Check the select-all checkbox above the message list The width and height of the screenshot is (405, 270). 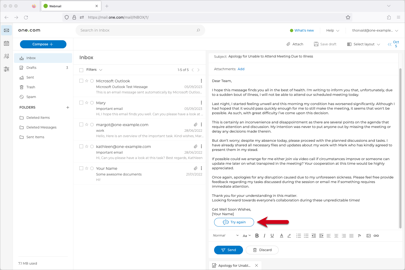point(81,70)
